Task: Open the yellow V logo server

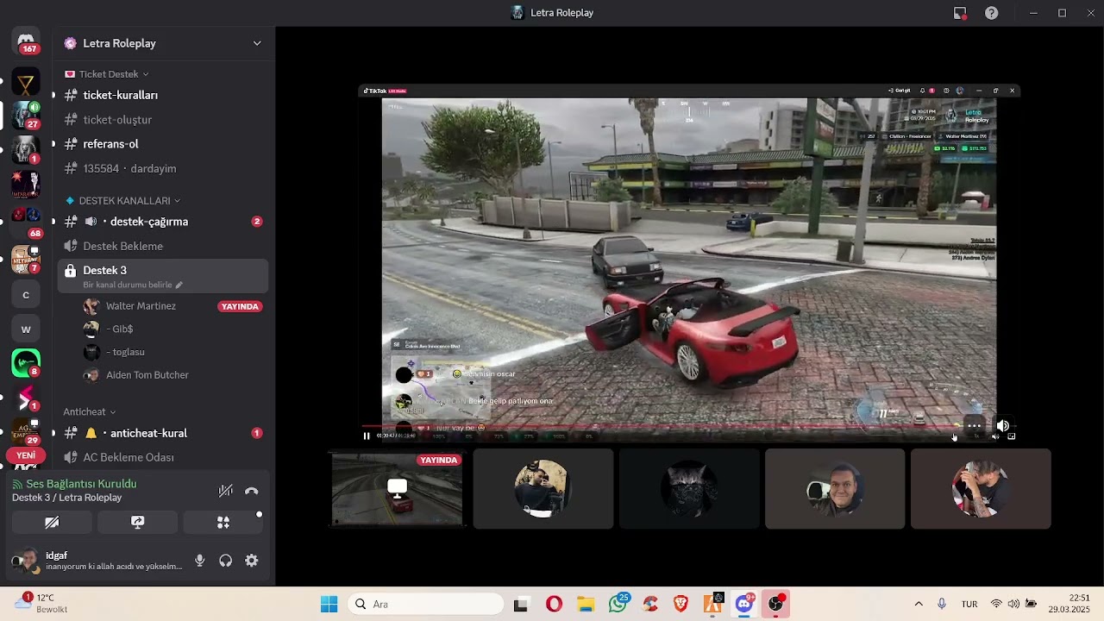Action: point(26,83)
